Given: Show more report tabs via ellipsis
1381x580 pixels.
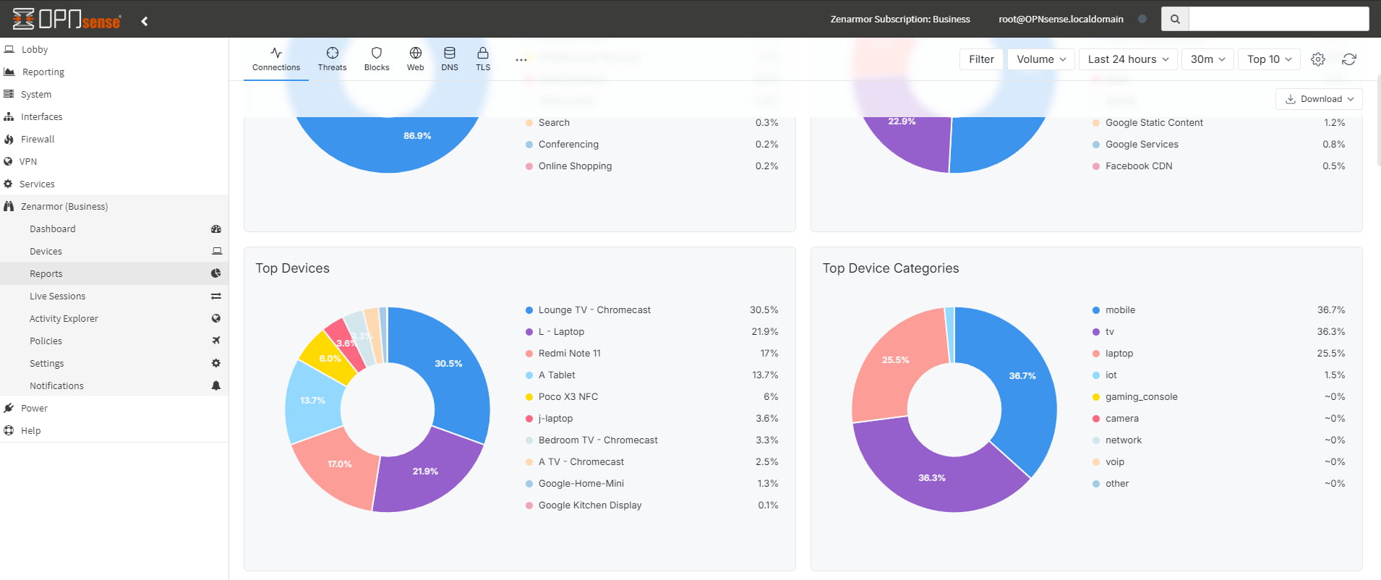Looking at the screenshot, I should click(x=521, y=59).
